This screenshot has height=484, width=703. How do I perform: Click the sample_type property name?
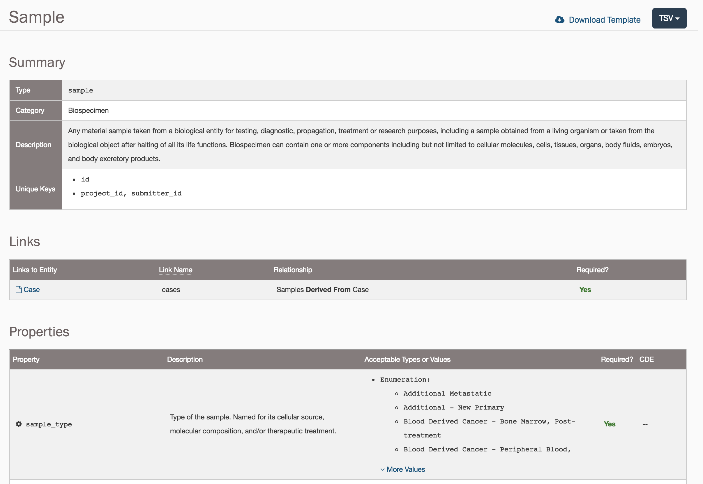(x=49, y=424)
